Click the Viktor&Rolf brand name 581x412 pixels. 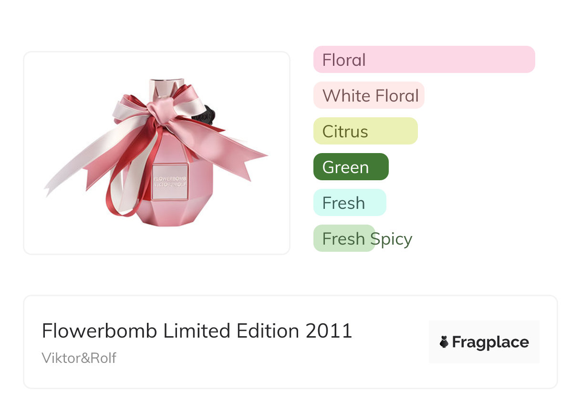coord(79,358)
